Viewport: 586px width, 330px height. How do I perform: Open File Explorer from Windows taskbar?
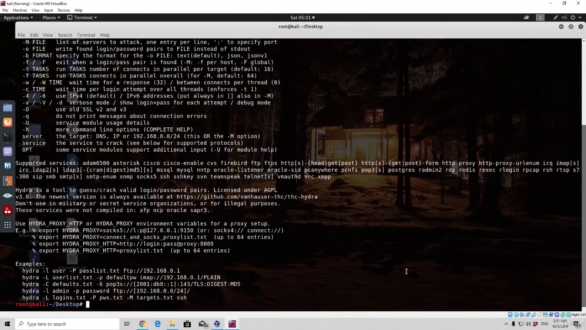172,324
